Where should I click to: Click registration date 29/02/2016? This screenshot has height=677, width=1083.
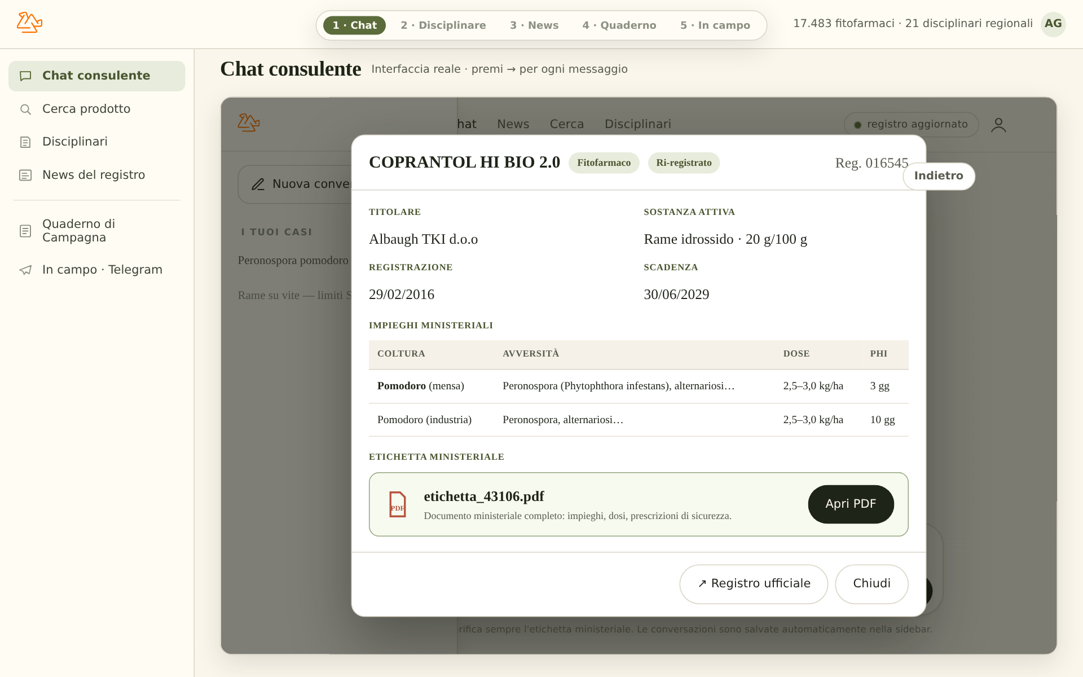point(402,294)
